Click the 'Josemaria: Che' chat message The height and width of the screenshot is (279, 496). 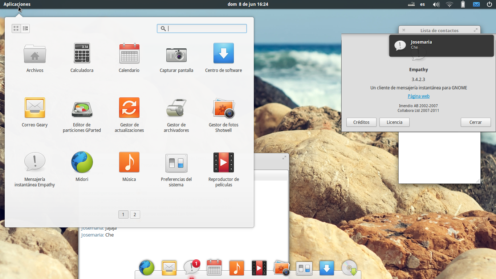point(97,235)
